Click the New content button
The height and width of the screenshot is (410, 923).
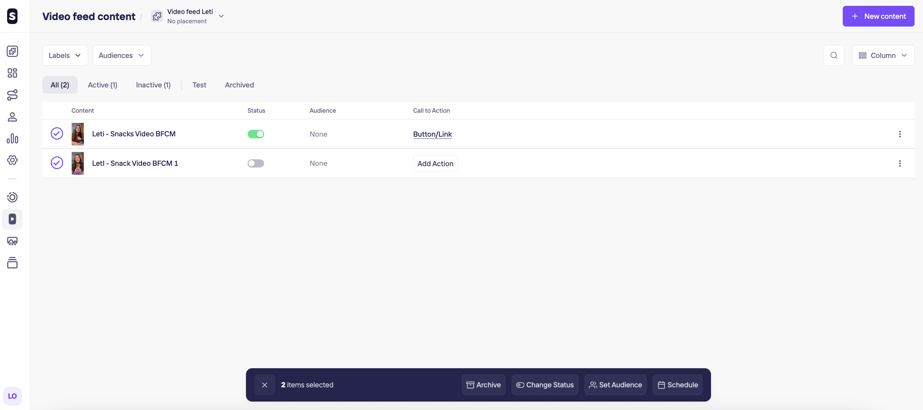pyautogui.click(x=878, y=16)
